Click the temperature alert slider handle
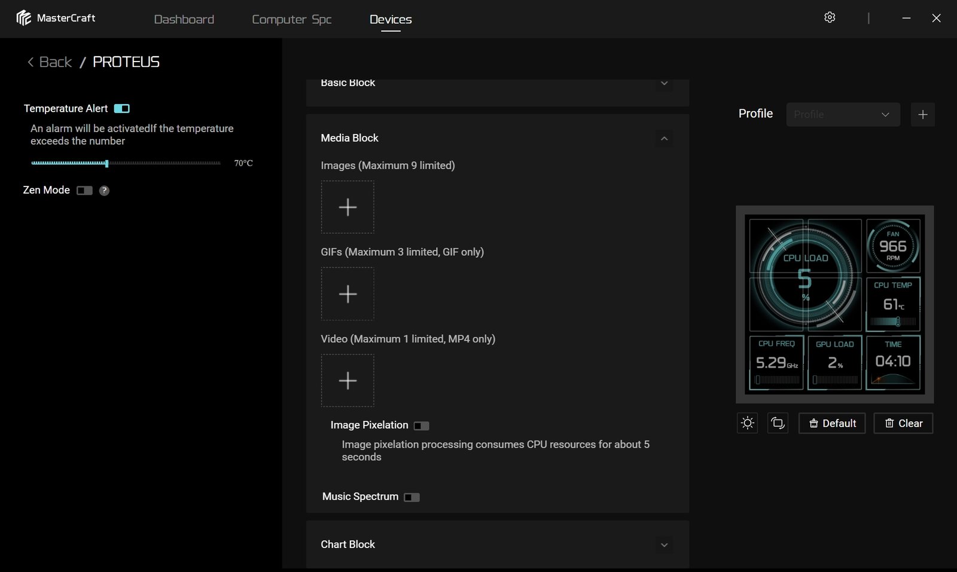Screen dimensions: 957x572 pos(106,163)
